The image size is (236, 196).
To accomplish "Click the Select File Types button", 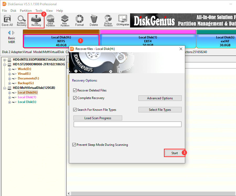I will [x=160, y=109].
